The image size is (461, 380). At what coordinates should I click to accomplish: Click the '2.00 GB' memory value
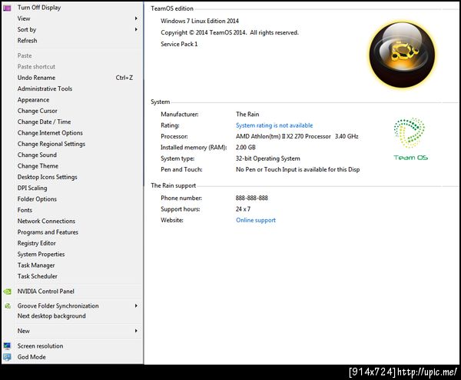246,148
